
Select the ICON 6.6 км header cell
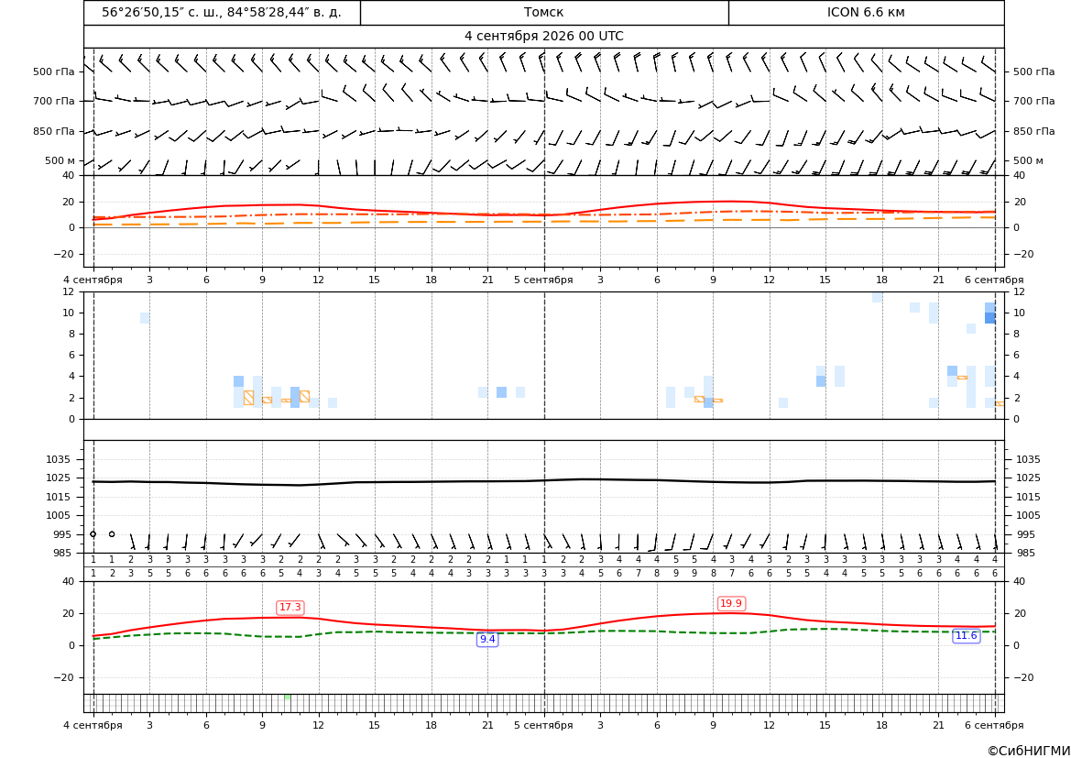coord(866,12)
